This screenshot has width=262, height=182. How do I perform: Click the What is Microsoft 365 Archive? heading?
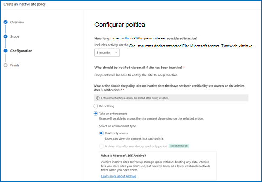coord(123,156)
